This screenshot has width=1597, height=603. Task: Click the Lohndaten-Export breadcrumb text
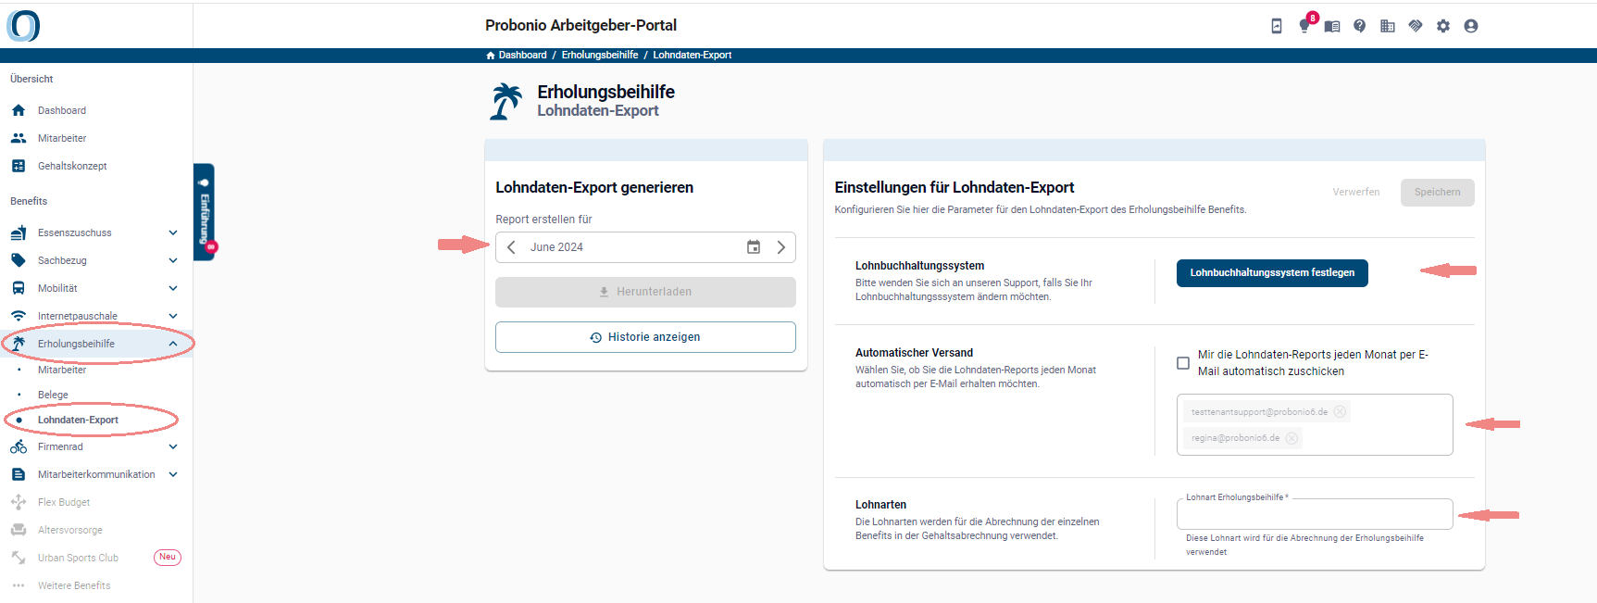pyautogui.click(x=692, y=56)
